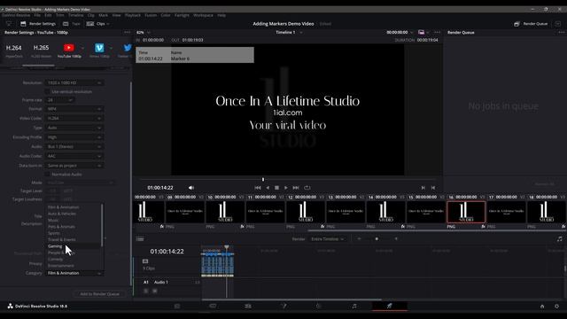Open the viewer zoom percentage dropdown
567x319 pixels.
144,32
